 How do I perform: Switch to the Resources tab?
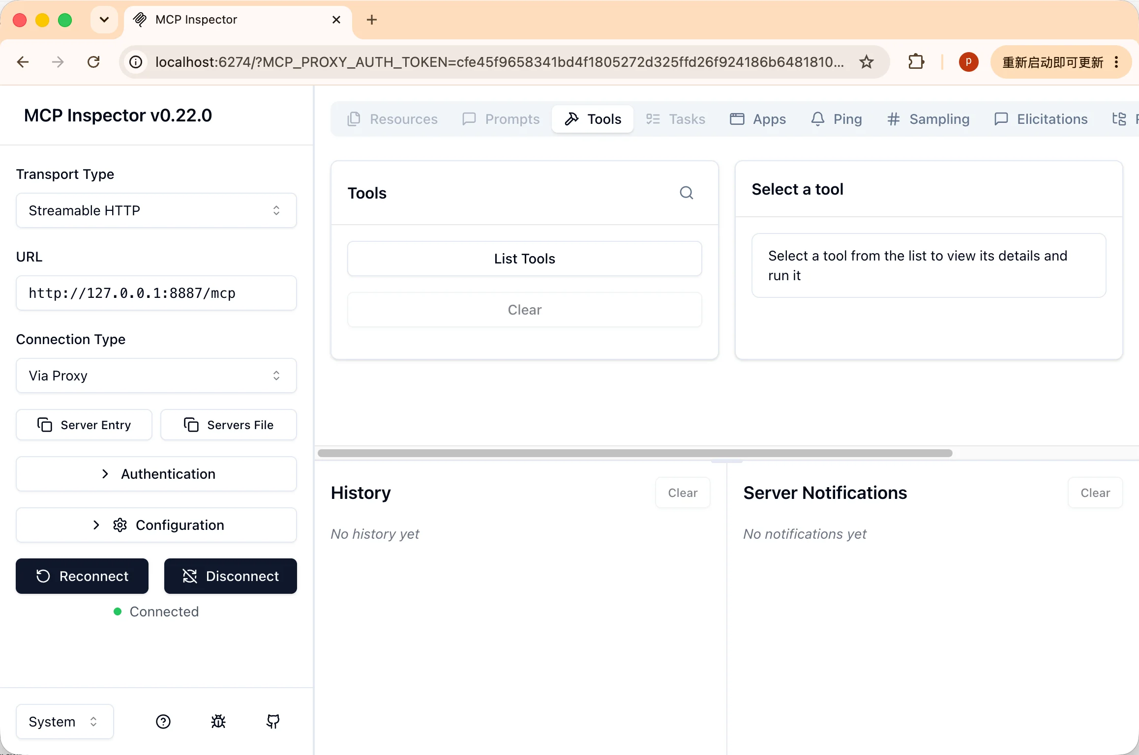pos(392,119)
